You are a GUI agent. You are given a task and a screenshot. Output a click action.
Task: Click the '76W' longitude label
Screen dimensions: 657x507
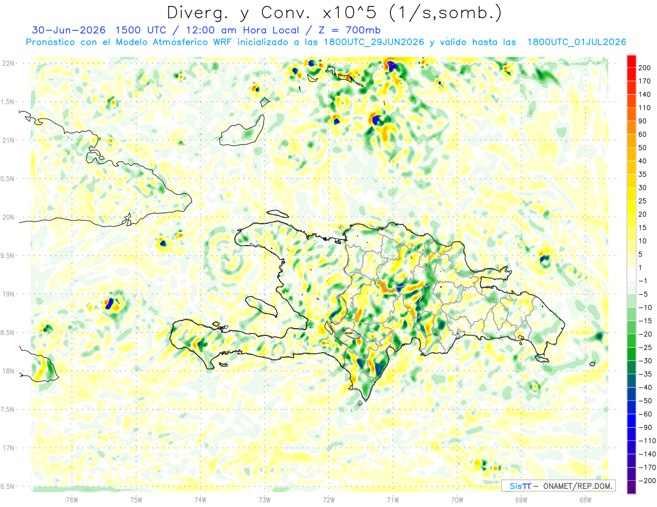pos(72,499)
